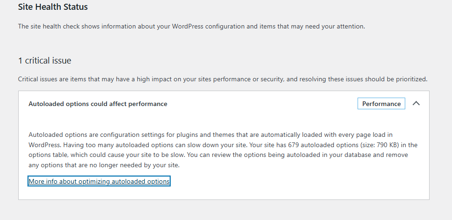Screen dimensions: 452x220
Task: Click the Performance badge label
Action: coord(381,104)
